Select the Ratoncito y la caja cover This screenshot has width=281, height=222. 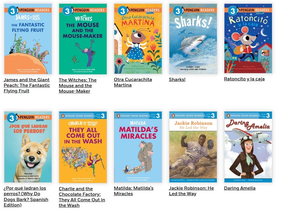point(248,38)
